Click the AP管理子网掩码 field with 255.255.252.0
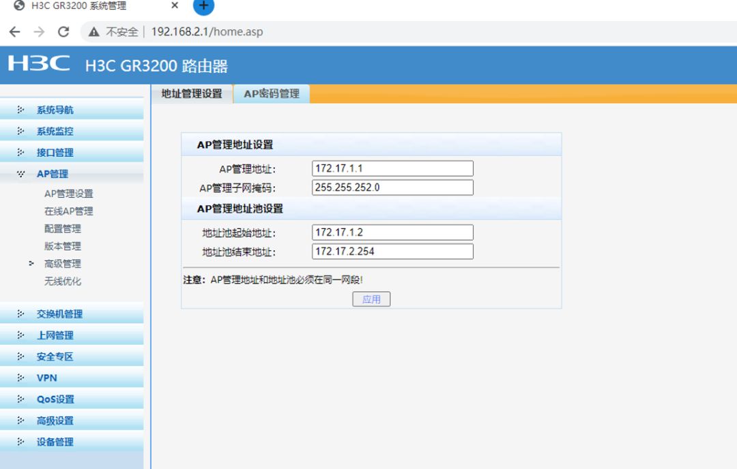Viewport: 737px width, 469px height. 392,187
